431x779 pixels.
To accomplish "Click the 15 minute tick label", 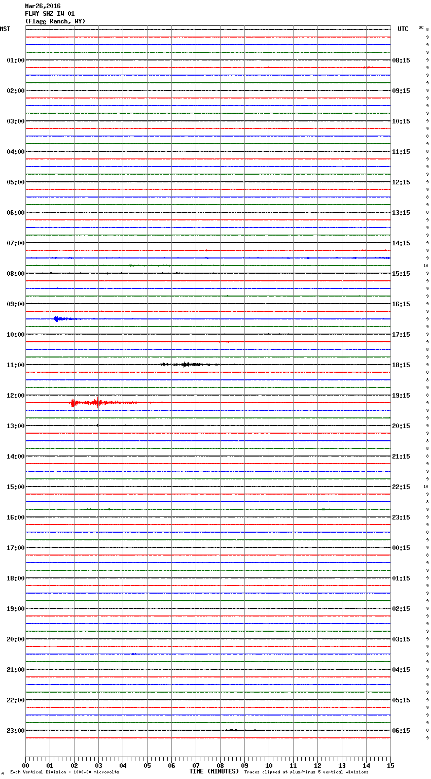I will click(390, 766).
